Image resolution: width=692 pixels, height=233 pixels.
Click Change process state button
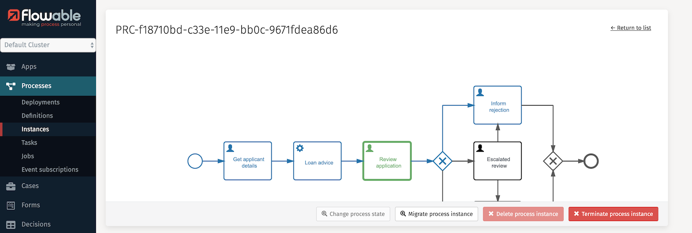pyautogui.click(x=353, y=214)
